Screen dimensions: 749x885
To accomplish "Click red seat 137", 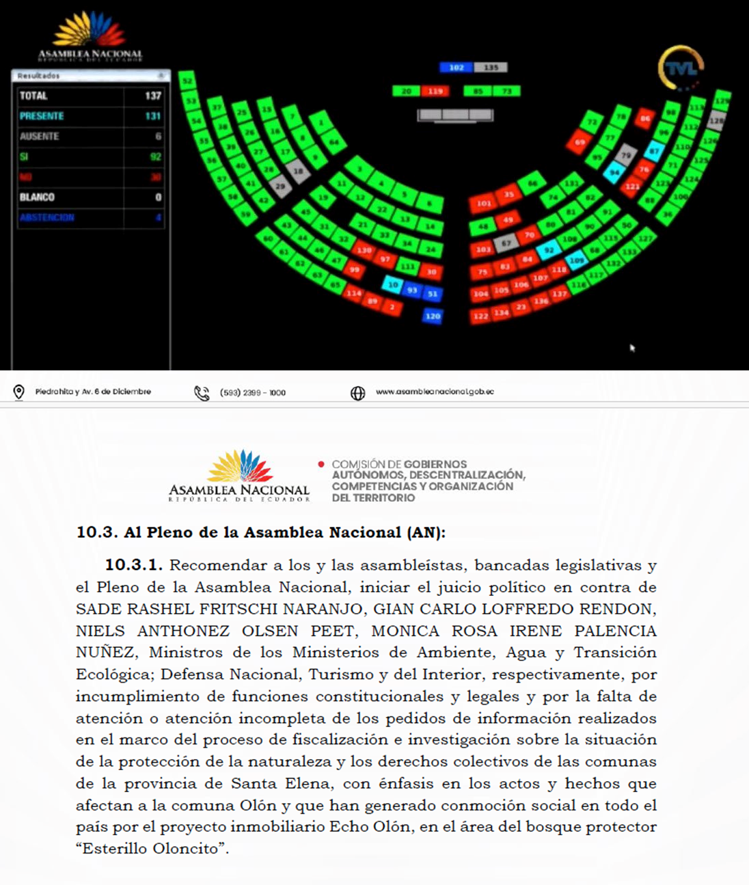I will (x=560, y=294).
